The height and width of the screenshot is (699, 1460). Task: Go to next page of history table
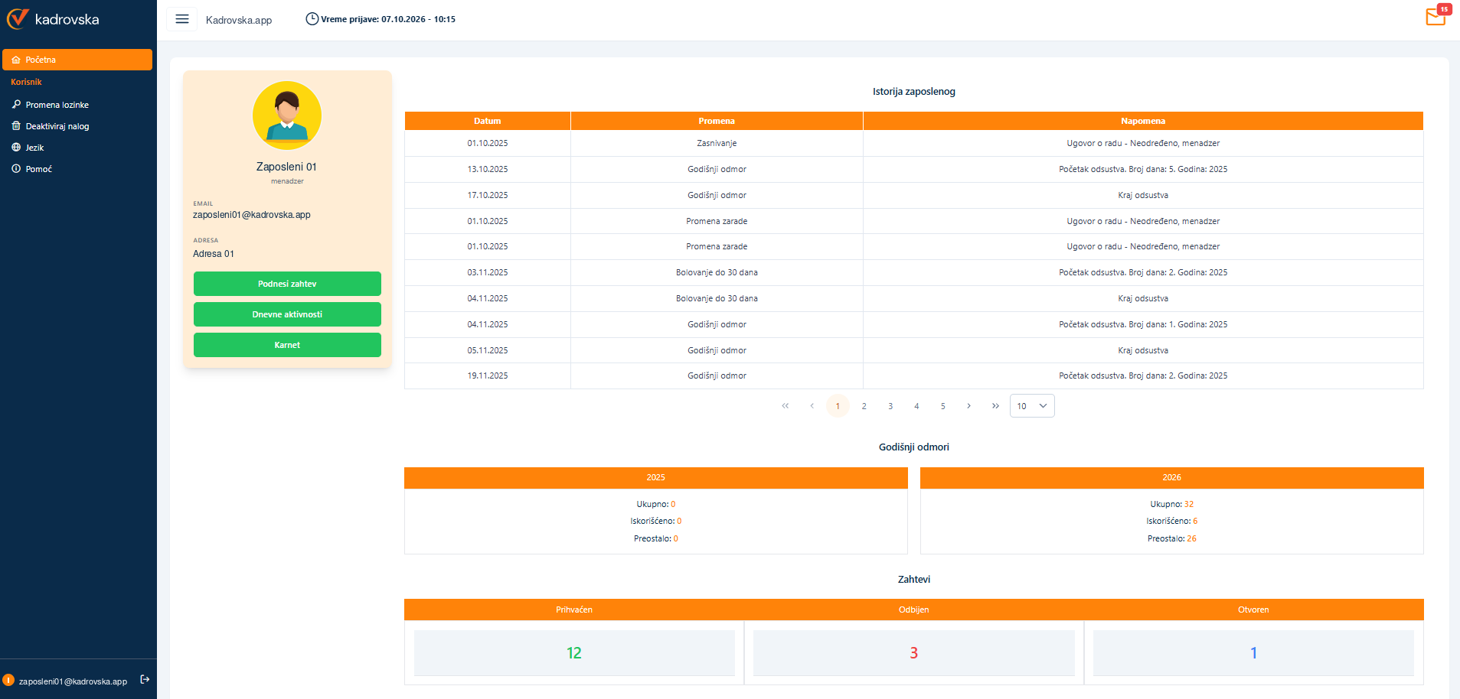pyautogui.click(x=969, y=406)
